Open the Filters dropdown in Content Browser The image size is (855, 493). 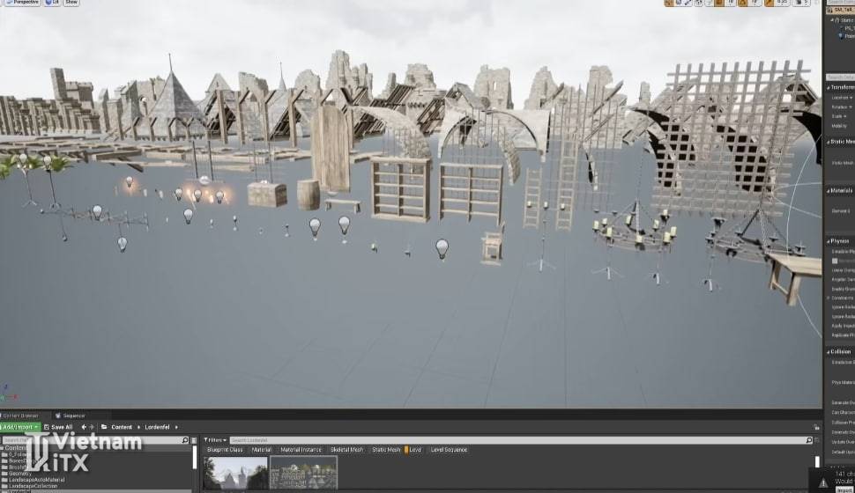(214, 439)
